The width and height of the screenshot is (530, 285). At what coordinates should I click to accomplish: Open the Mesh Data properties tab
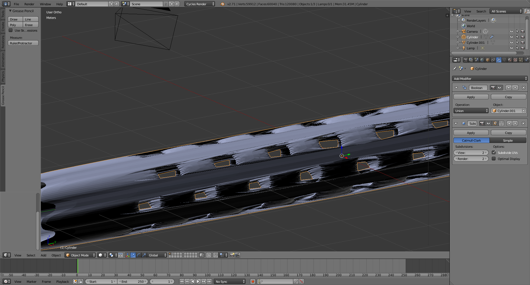tap(504, 60)
